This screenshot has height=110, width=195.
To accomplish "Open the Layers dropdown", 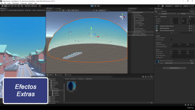I will tap(178, 6).
